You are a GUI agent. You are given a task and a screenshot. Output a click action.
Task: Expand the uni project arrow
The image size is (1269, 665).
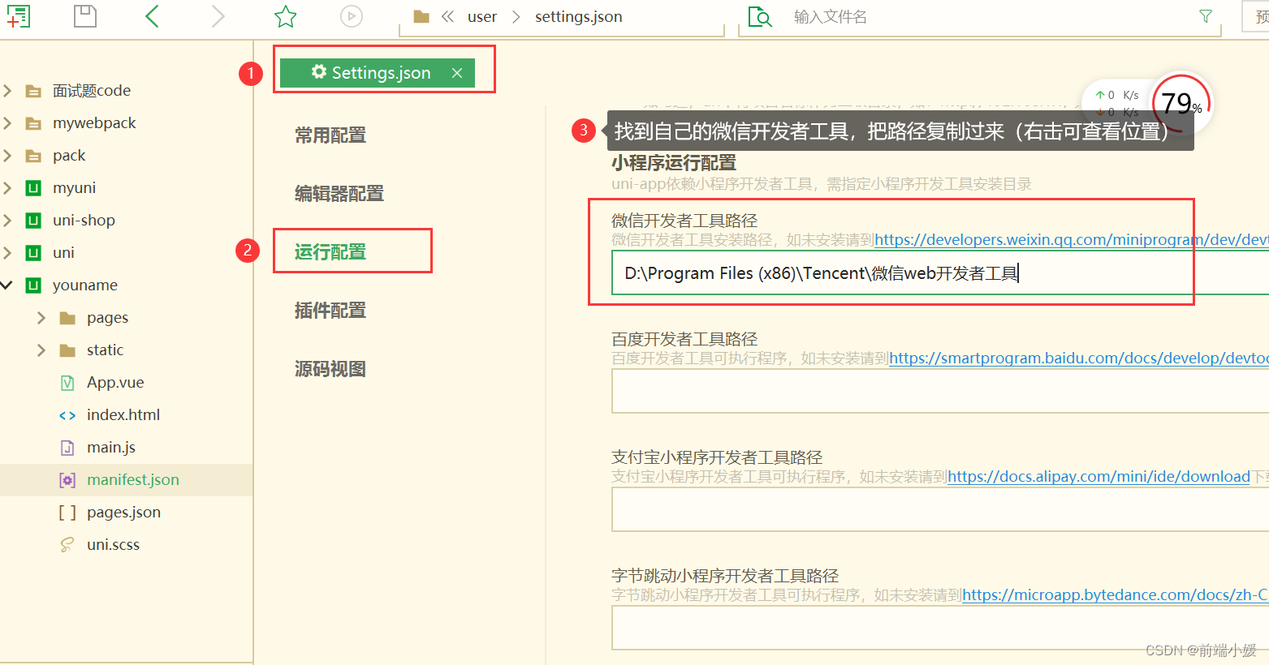[x=7, y=253]
